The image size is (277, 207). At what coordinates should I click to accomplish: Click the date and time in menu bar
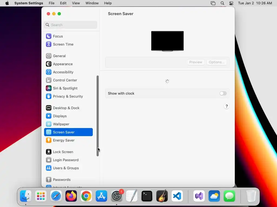pyautogui.click(x=255, y=3)
